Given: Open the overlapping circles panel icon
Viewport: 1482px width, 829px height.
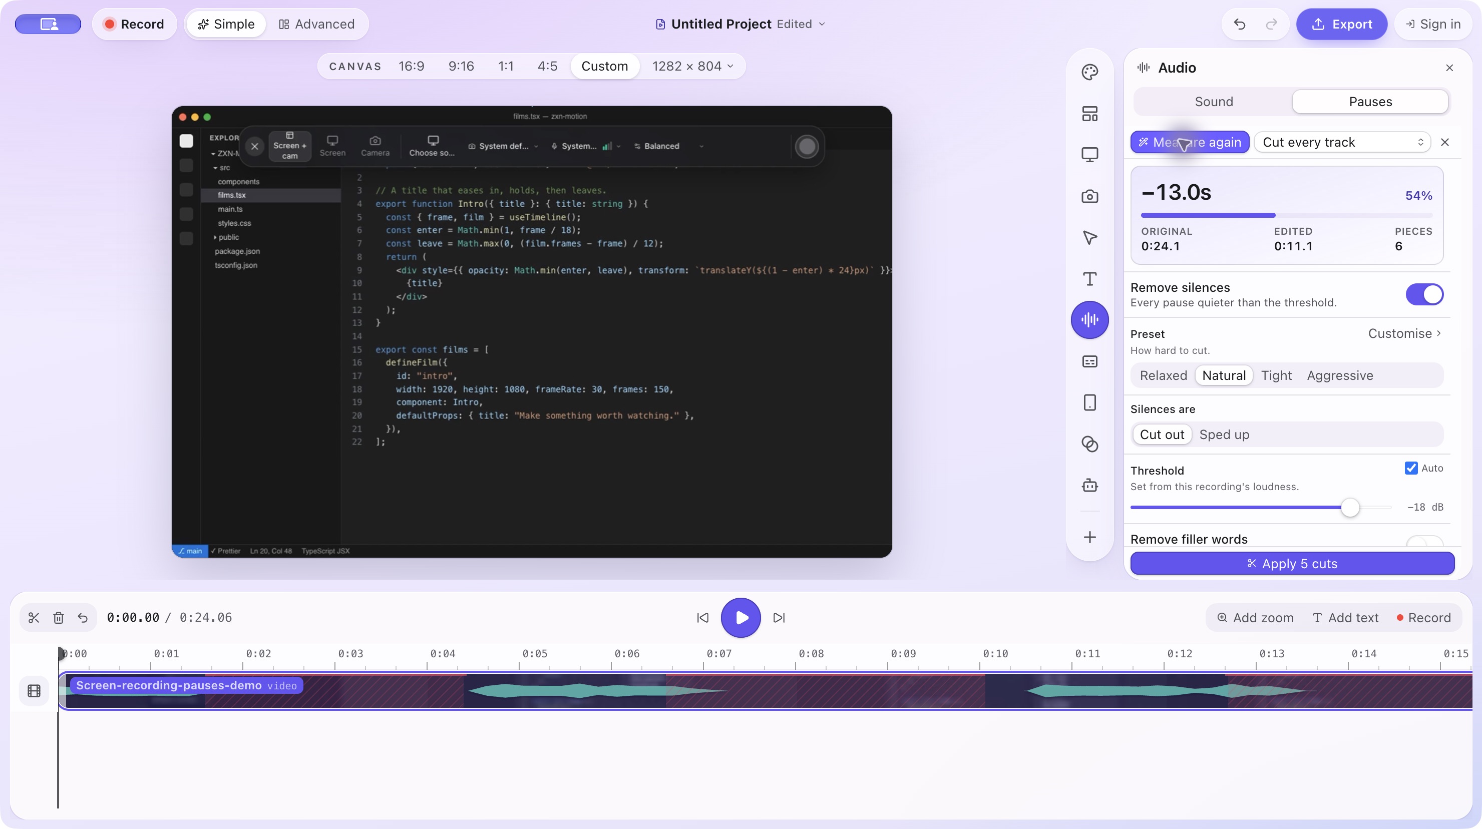Looking at the screenshot, I should (x=1089, y=444).
